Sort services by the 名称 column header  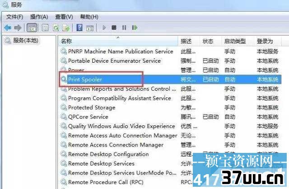pyautogui.click(x=118, y=41)
